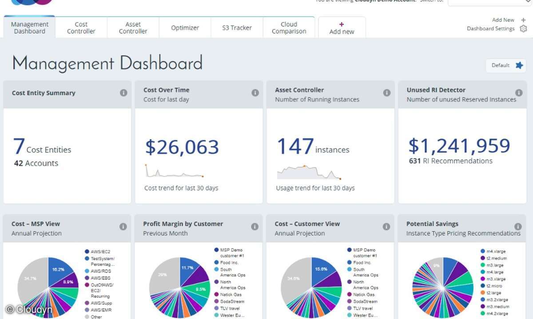
Task: Click the t2.micro legend entry
Action: tap(492, 286)
